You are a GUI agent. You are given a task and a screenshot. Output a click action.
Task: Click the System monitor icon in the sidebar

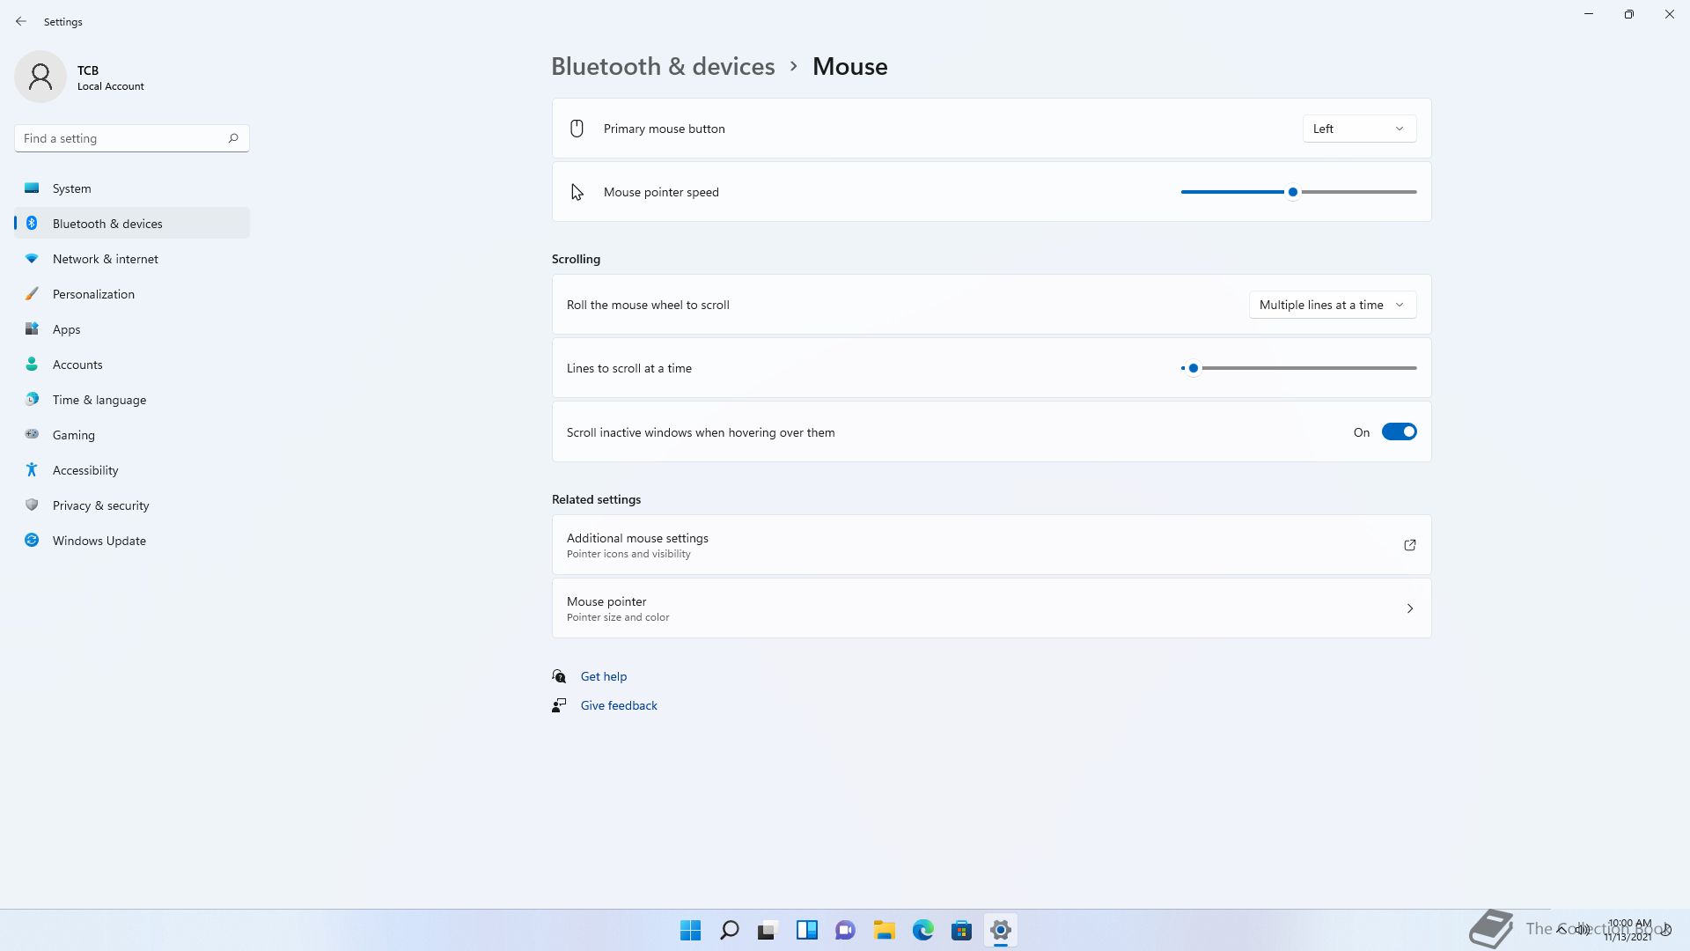[x=32, y=188]
